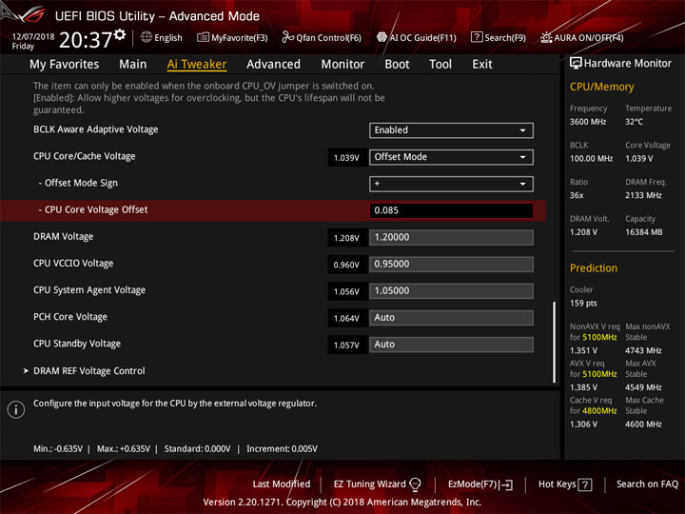Switch to the Boot tab
The height and width of the screenshot is (514, 685).
point(397,65)
